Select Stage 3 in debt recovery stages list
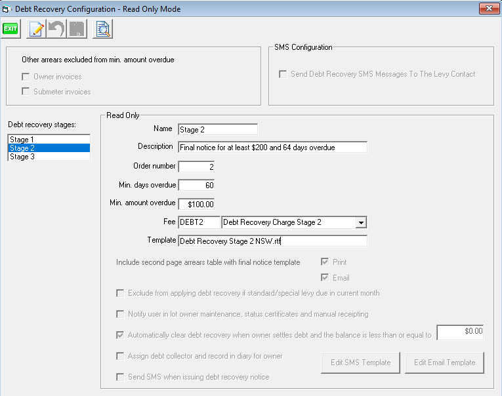 [x=49, y=157]
